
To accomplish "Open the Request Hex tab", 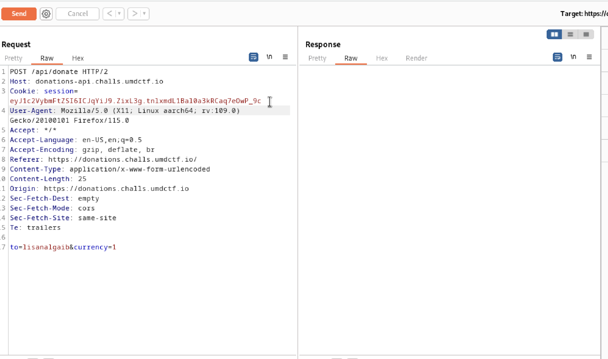I will point(78,58).
